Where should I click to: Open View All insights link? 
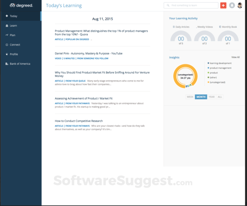click(x=236, y=57)
